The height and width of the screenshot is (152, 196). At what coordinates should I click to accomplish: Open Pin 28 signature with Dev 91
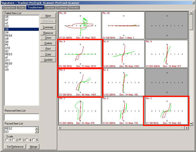[x=80, y=25]
